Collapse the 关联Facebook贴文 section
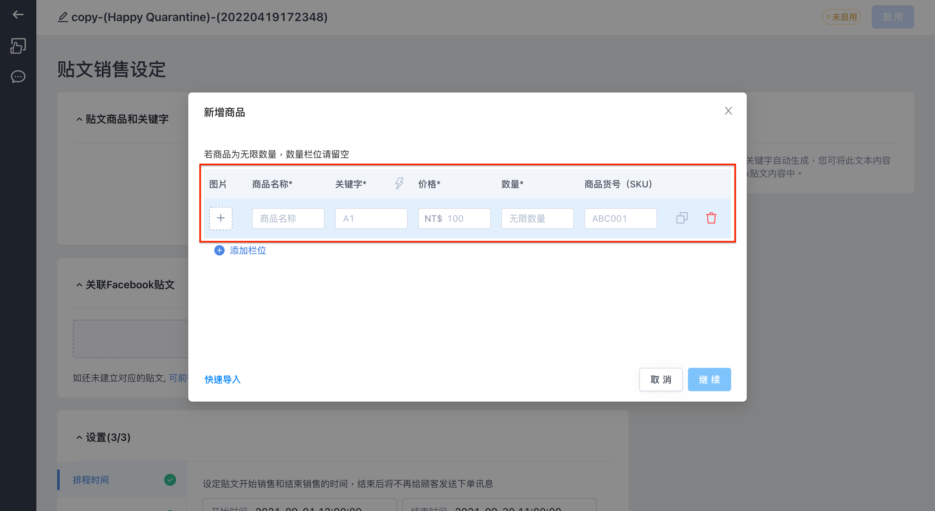 tap(79, 285)
